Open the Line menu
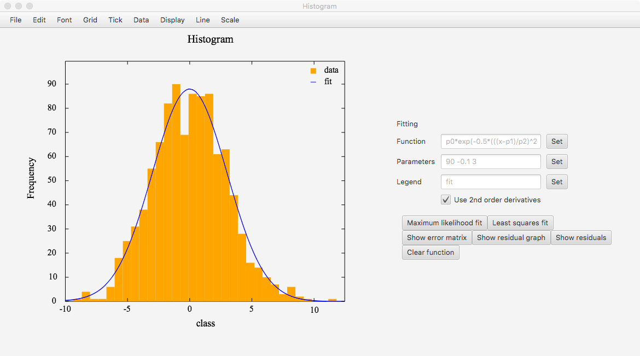 (x=202, y=20)
